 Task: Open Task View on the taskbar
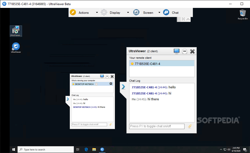[x=78, y=149]
